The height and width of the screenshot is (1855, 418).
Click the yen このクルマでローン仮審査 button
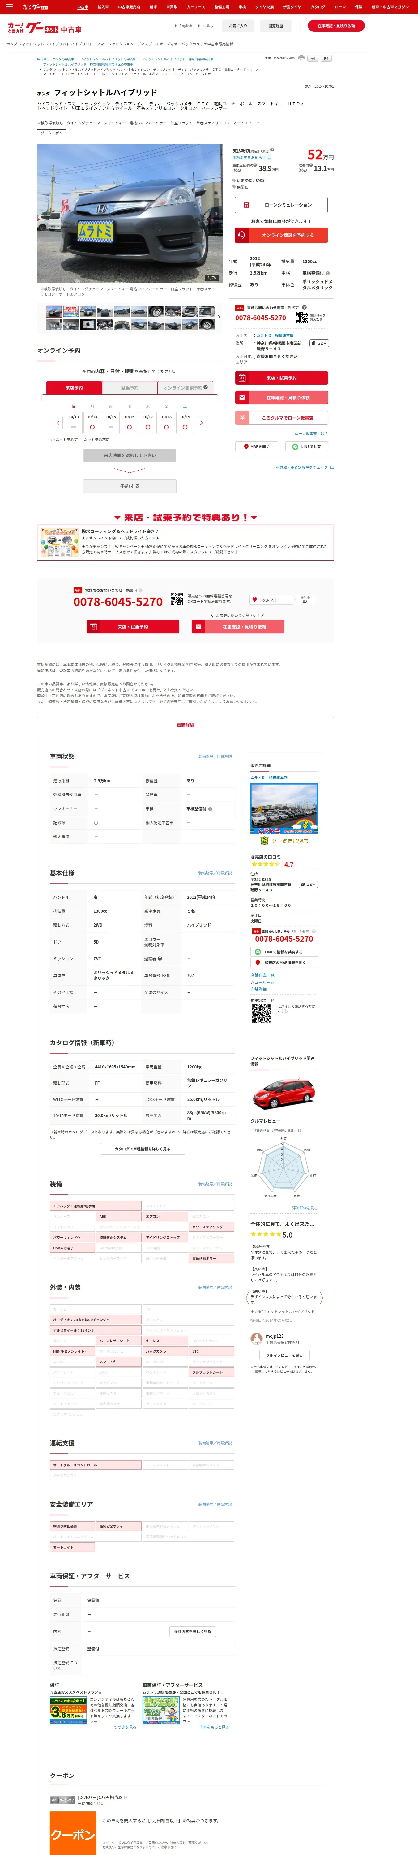(x=281, y=418)
